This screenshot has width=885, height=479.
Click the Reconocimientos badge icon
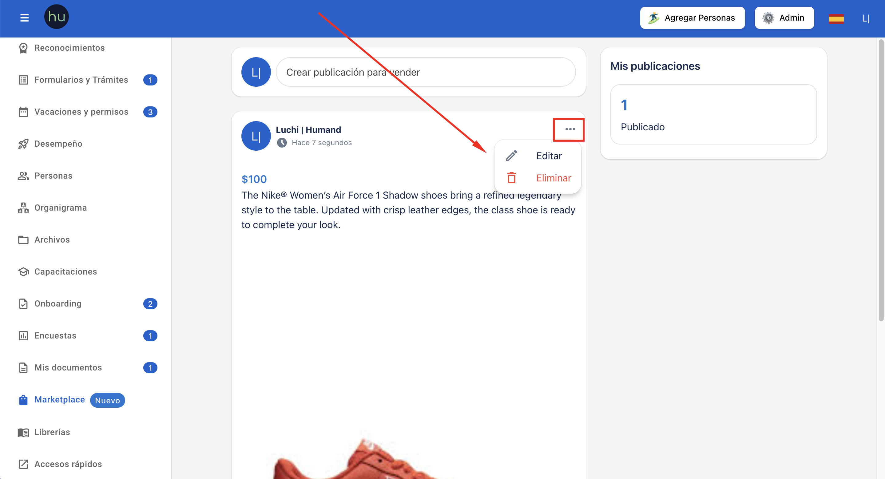[23, 48]
